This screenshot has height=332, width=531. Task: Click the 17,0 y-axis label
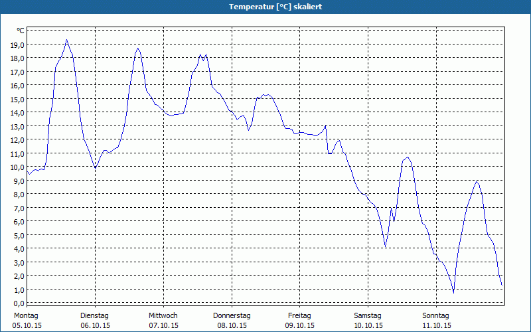point(18,72)
